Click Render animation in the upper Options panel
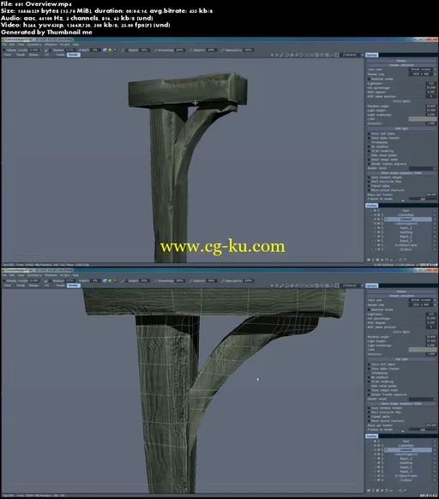Image resolution: width=439 pixels, height=499 pixels. point(401,65)
